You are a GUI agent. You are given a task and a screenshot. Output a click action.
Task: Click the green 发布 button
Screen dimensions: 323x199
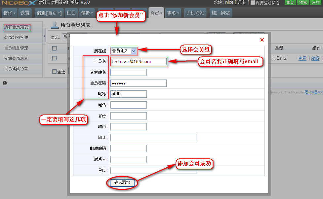pyautogui.click(x=315, y=3)
